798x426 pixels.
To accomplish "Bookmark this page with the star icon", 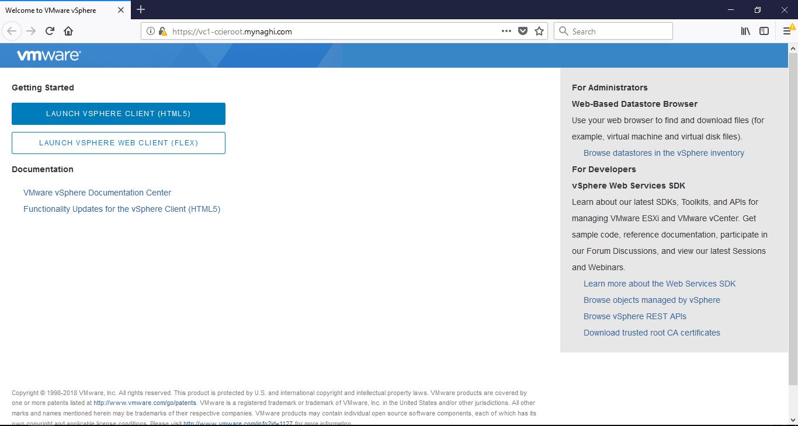I will 539,32.
